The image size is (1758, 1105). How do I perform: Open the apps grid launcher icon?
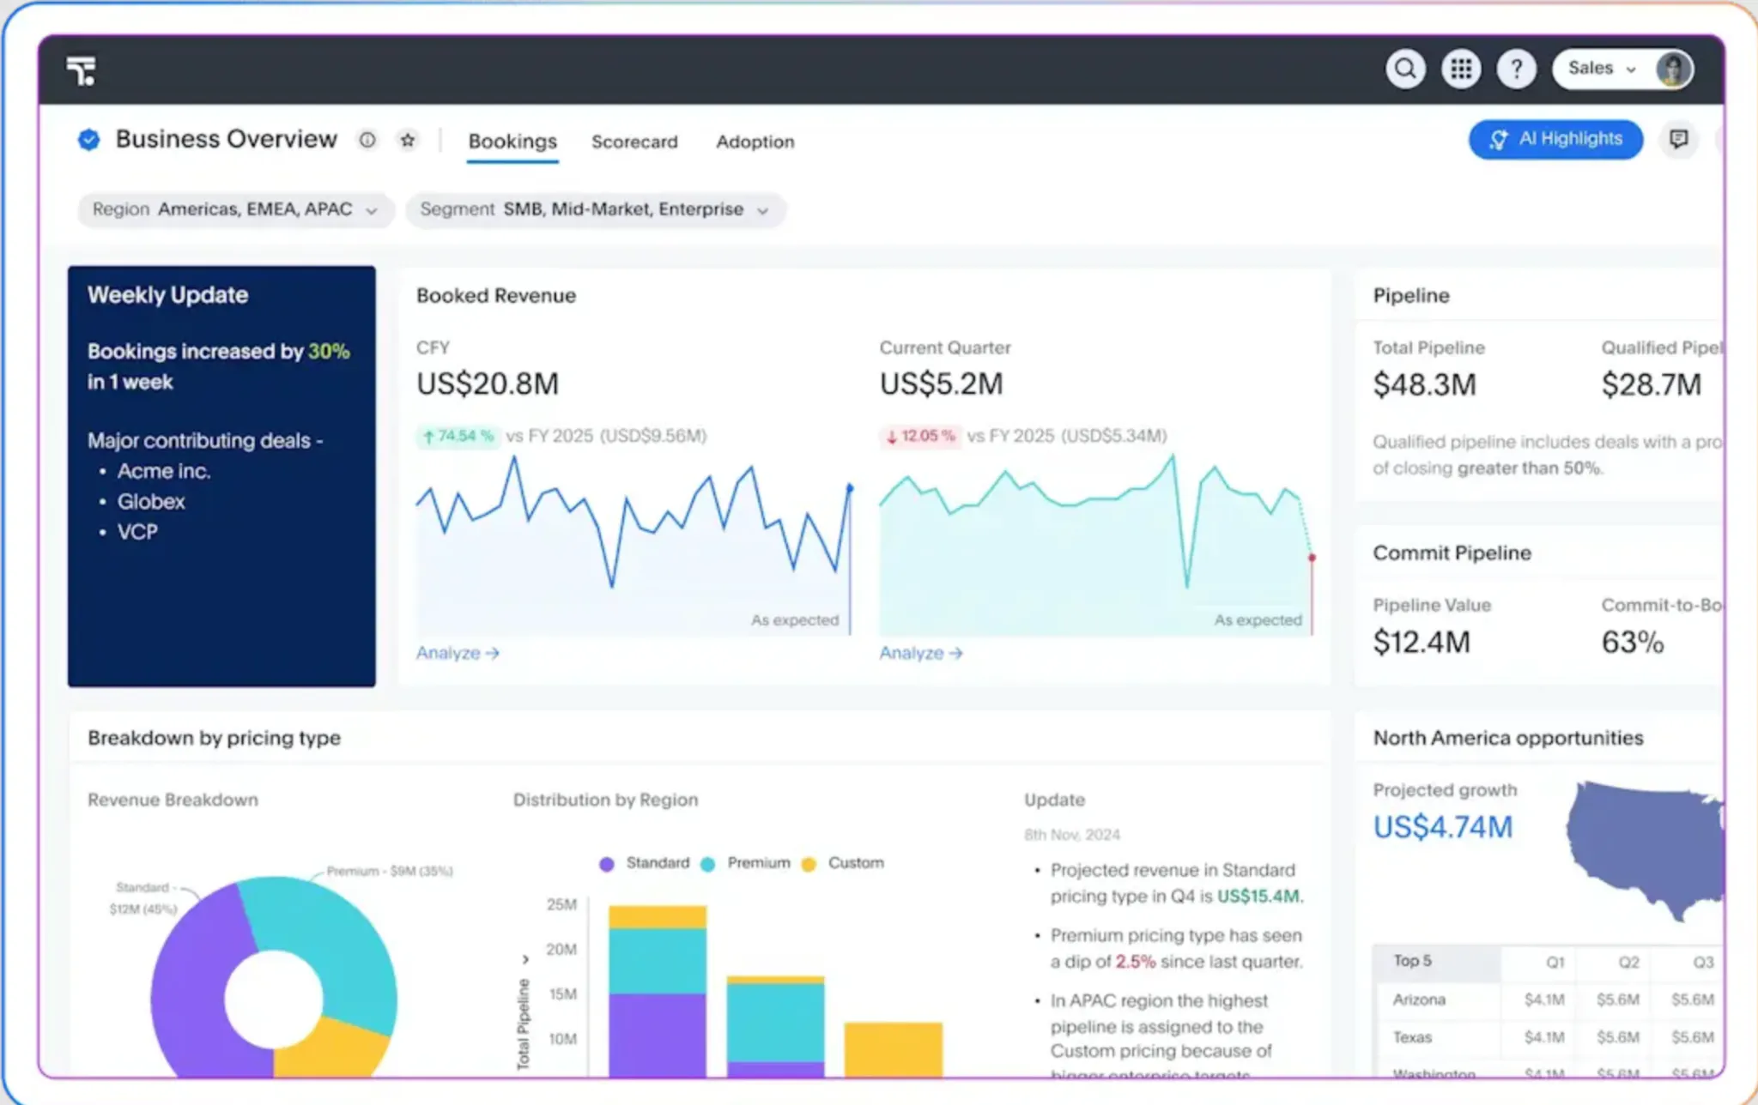coord(1461,69)
